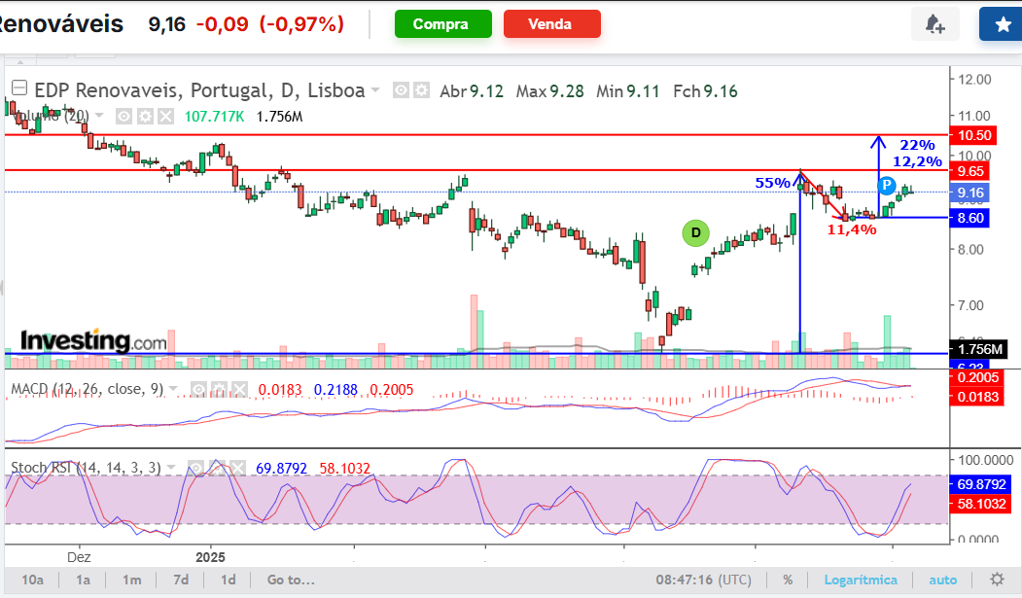Viewport: 1022px width, 598px height.
Task: Open EDP Renovaveis symbol settings gear
Action: pyautogui.click(x=422, y=90)
